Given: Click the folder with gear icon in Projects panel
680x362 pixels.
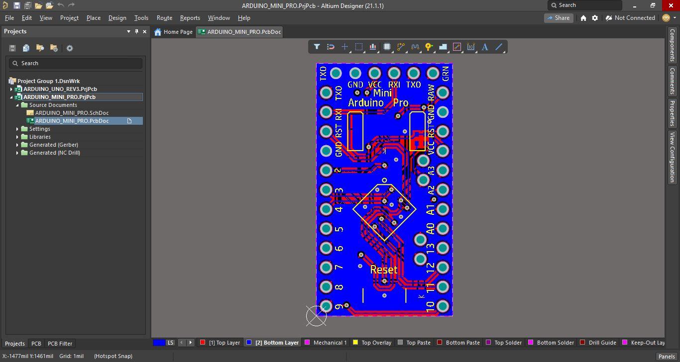Looking at the screenshot, I should point(54,48).
